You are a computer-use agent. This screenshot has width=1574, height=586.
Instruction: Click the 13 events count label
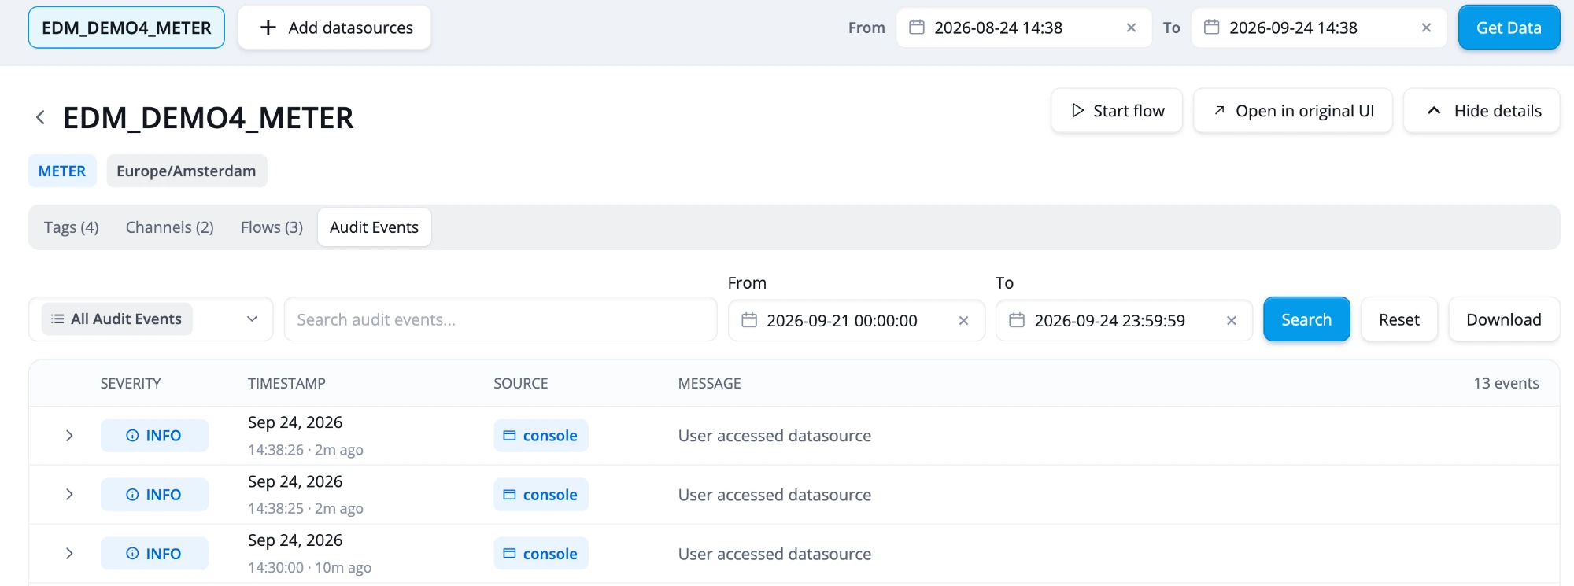(x=1506, y=383)
